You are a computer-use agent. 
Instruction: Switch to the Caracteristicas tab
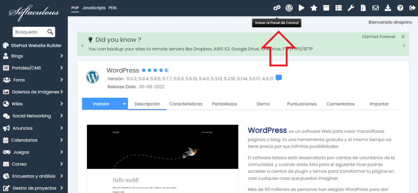click(x=186, y=104)
